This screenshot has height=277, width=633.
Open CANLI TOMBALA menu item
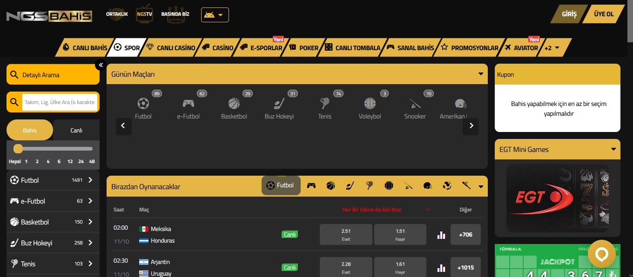352,47
